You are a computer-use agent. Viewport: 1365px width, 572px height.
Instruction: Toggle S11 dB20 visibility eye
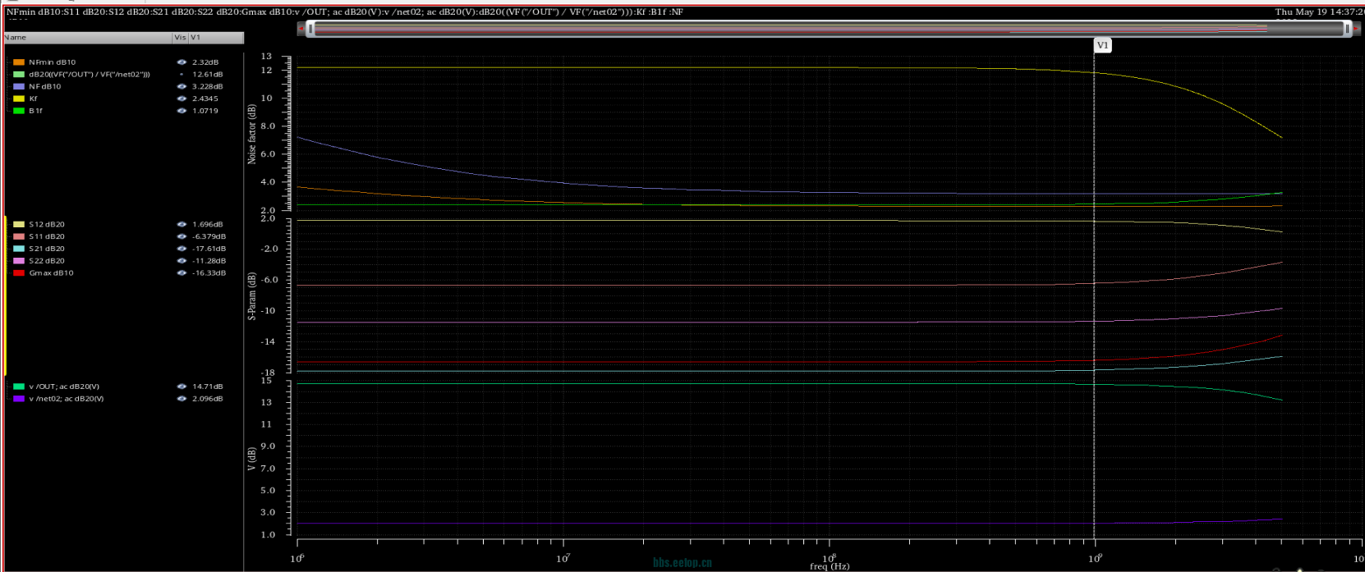coord(182,236)
